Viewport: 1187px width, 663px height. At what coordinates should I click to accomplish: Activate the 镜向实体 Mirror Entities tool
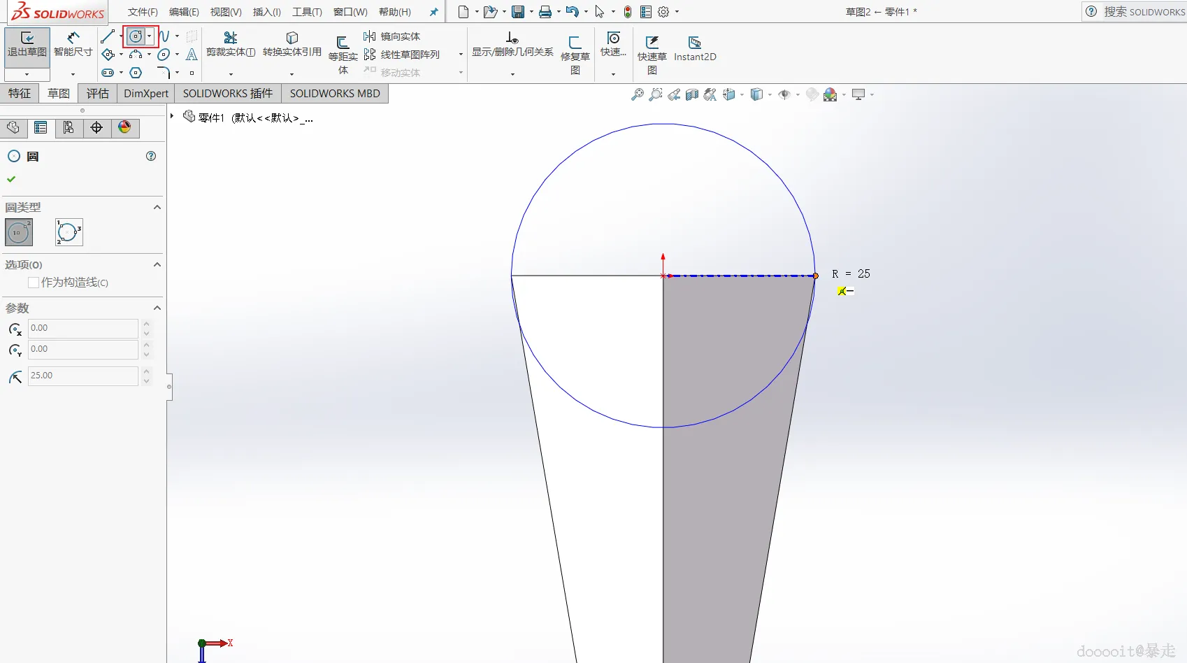point(392,36)
